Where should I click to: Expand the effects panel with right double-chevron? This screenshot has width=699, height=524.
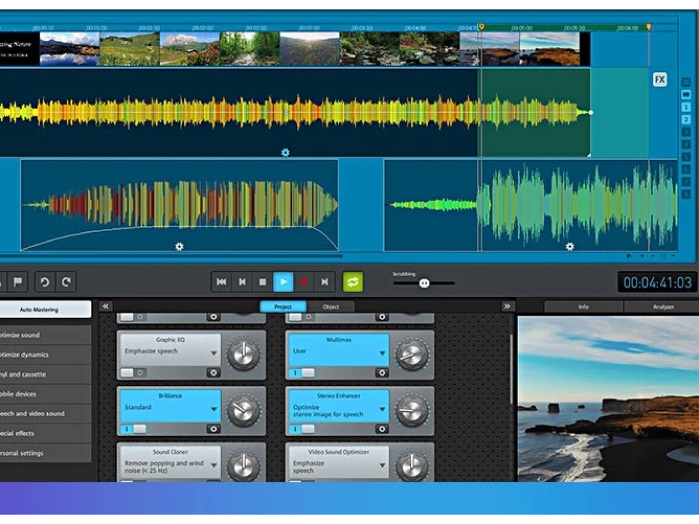pyautogui.click(x=507, y=306)
